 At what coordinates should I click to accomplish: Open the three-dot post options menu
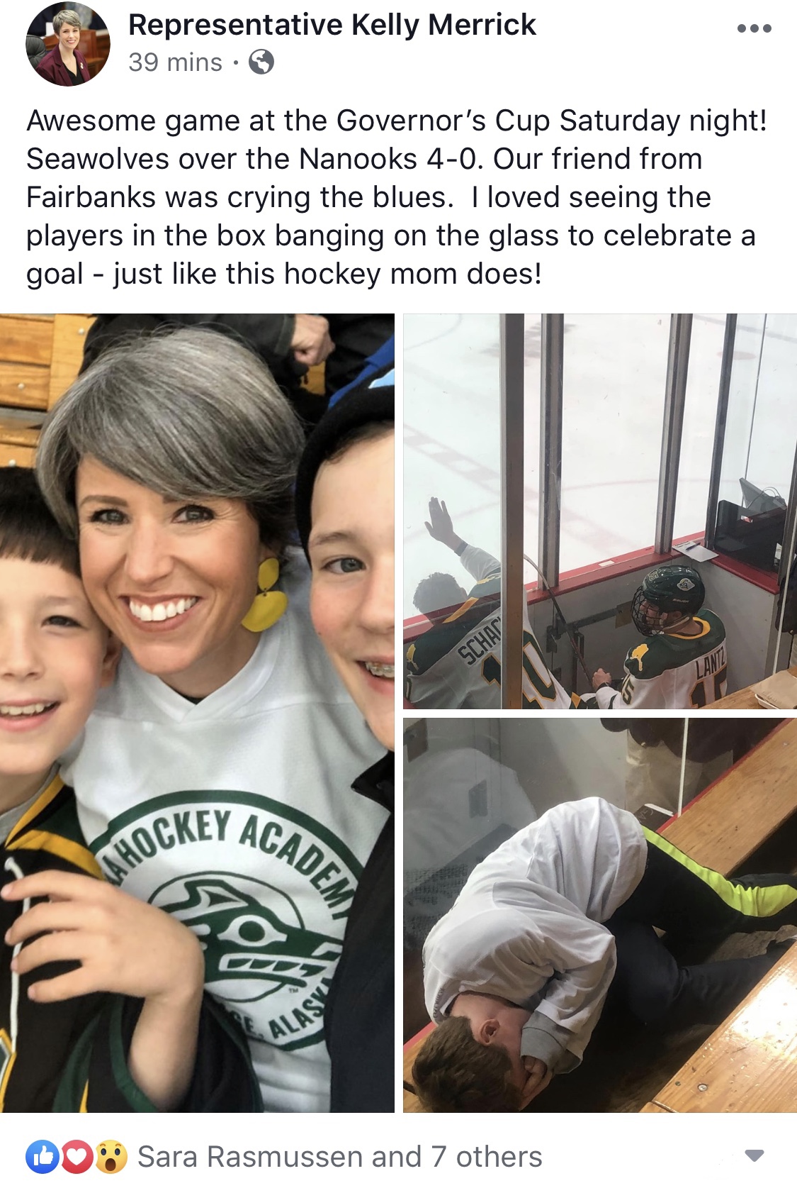(x=754, y=29)
